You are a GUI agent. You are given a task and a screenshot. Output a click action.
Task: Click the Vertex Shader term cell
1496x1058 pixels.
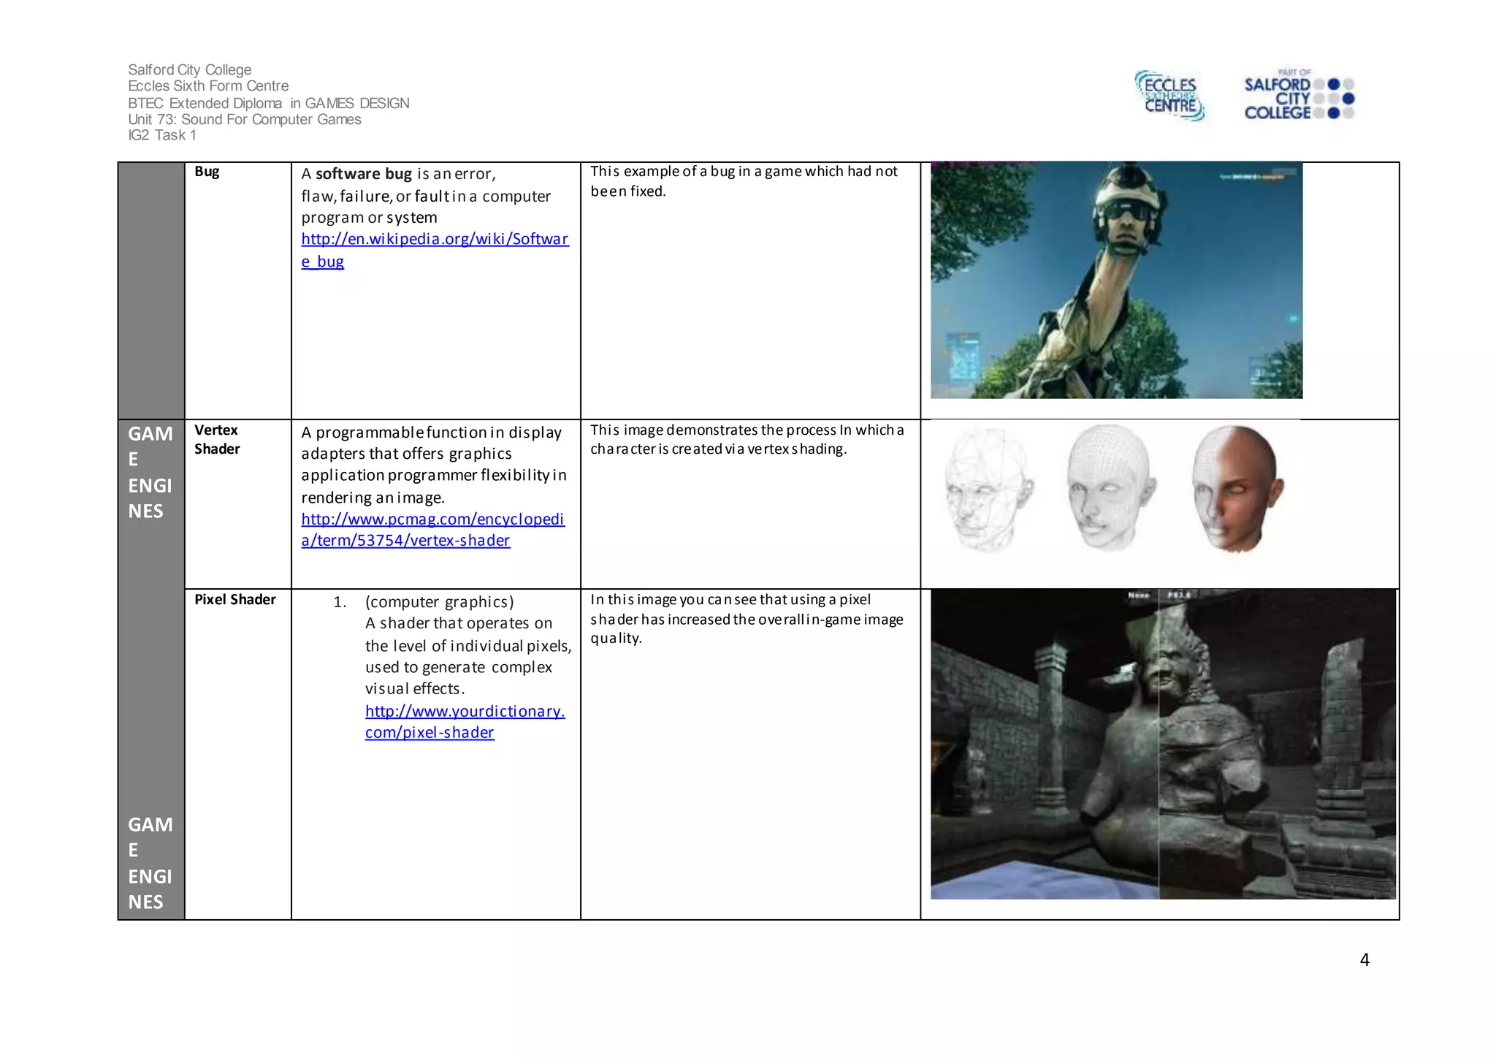tap(217, 439)
